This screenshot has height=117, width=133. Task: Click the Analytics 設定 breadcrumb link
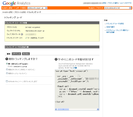pyautogui.click(x=7, y=12)
